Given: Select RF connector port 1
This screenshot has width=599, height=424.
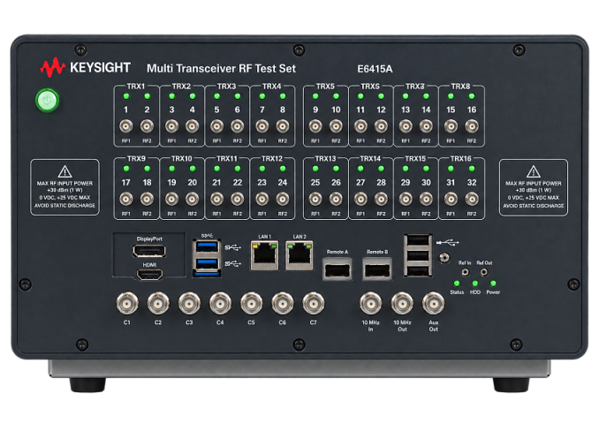Looking at the screenshot, I should pos(126,126).
